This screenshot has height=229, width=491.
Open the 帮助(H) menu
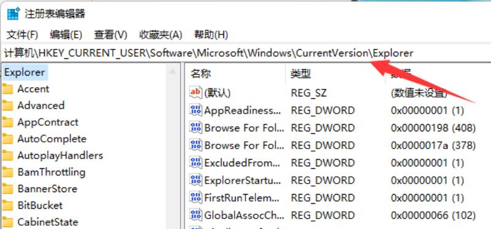(x=211, y=35)
